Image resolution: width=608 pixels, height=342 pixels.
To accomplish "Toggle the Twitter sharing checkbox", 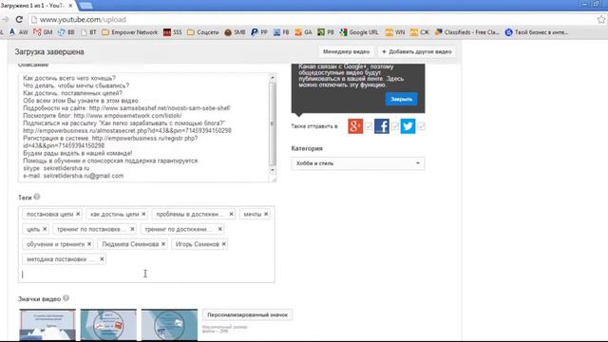I will click(421, 126).
